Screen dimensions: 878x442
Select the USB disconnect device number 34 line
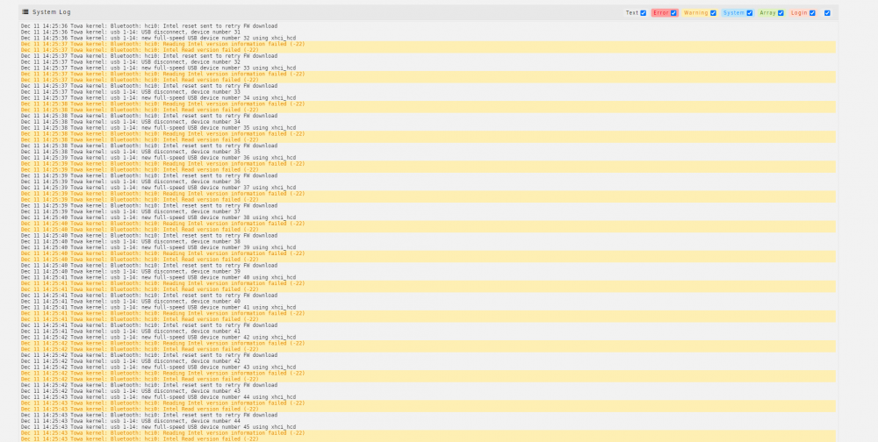[131, 122]
